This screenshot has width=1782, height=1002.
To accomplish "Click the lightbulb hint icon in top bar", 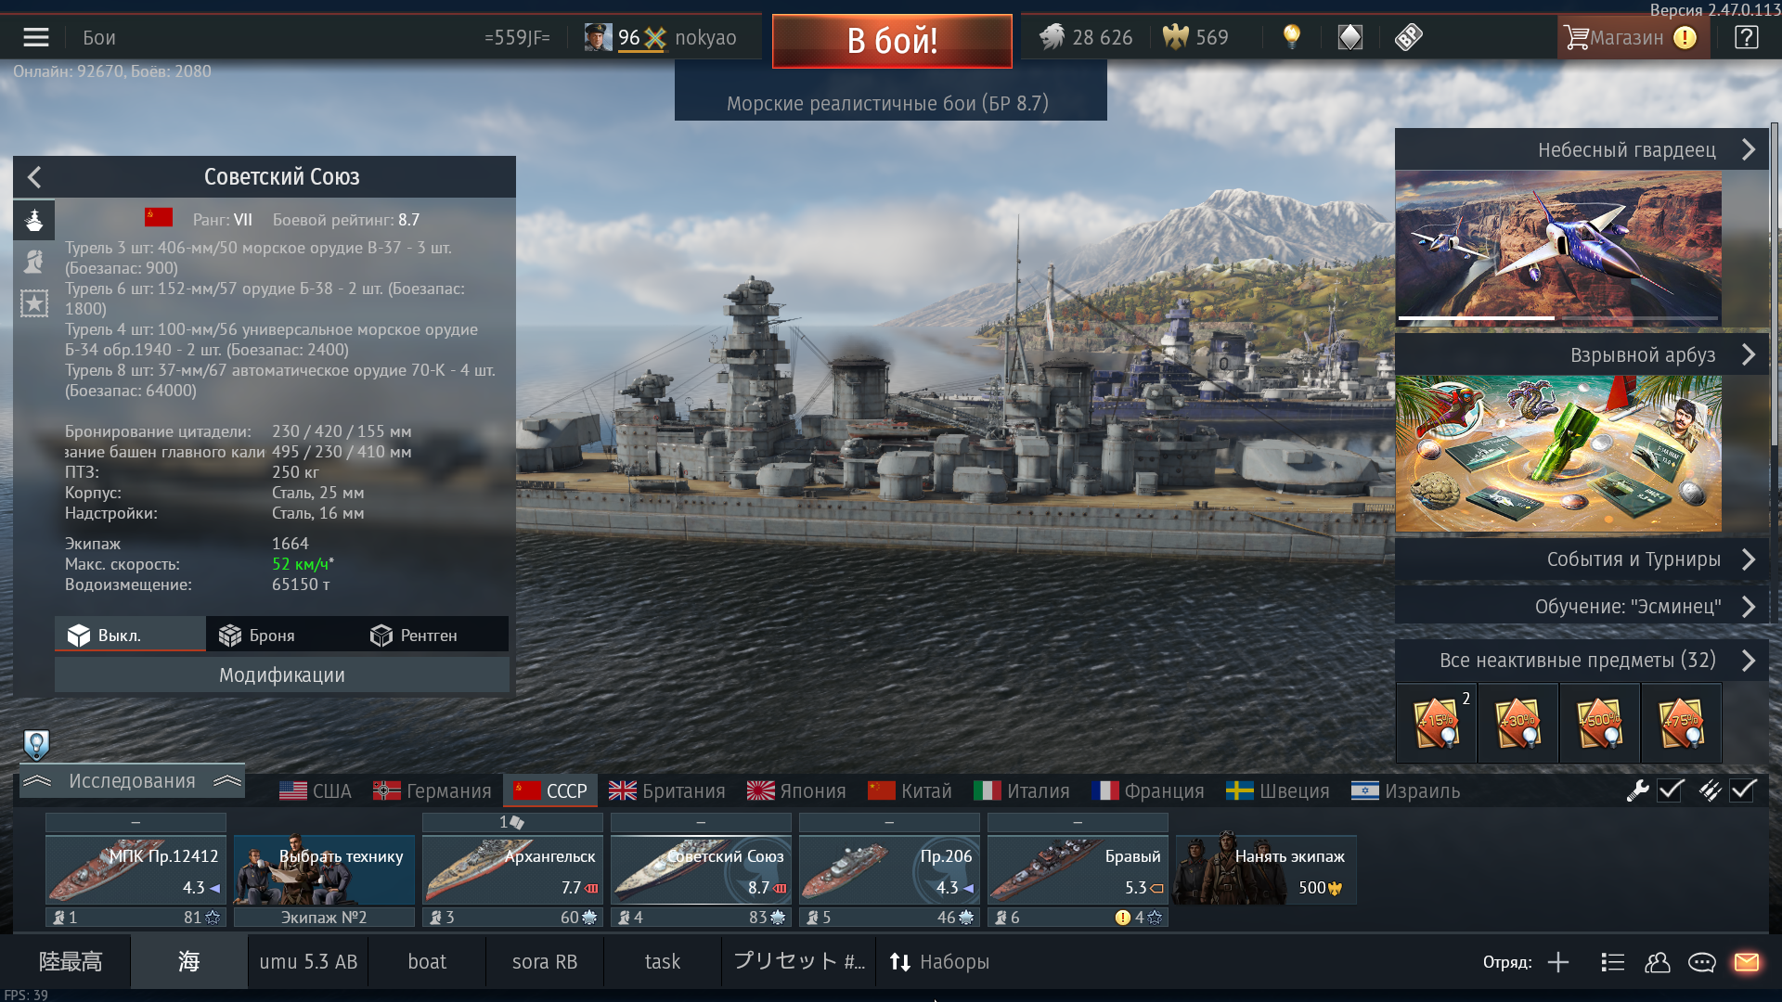I will click(x=1291, y=37).
